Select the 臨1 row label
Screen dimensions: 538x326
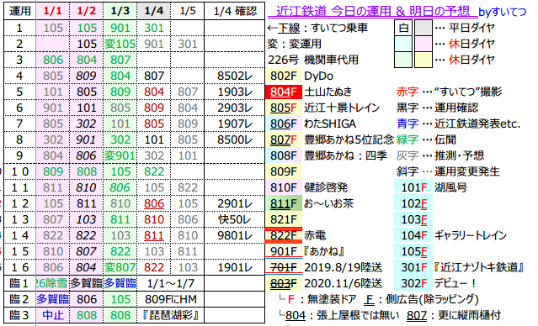(19, 283)
